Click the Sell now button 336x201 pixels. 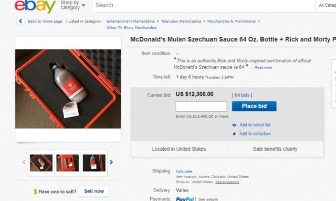[x=94, y=191]
